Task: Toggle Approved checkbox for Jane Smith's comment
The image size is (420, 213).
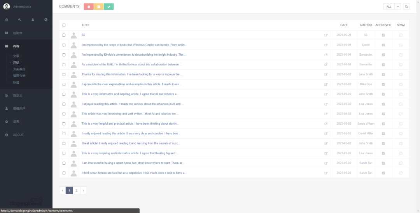Action: pyautogui.click(x=383, y=74)
